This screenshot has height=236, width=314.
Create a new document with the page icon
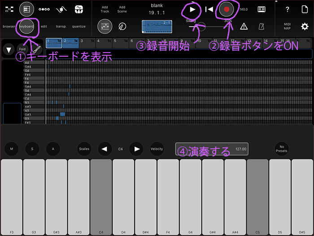[x=305, y=9]
